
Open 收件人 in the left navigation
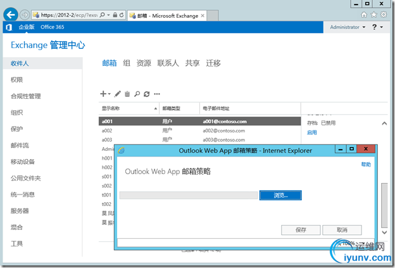coord(43,63)
